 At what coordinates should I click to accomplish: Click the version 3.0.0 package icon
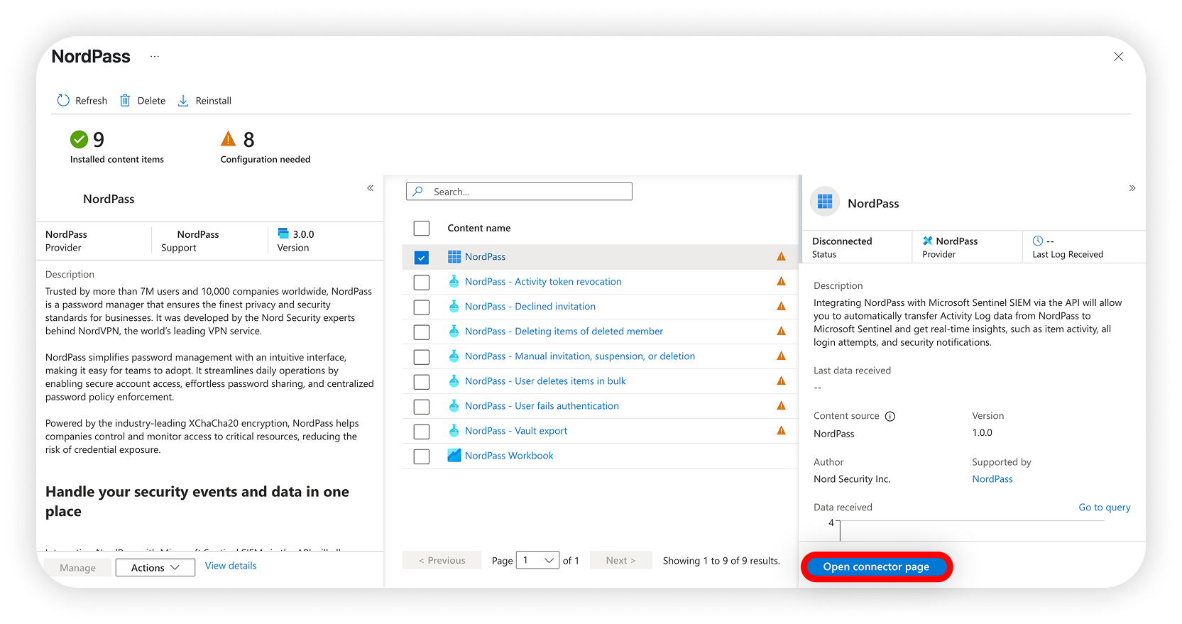click(x=283, y=234)
